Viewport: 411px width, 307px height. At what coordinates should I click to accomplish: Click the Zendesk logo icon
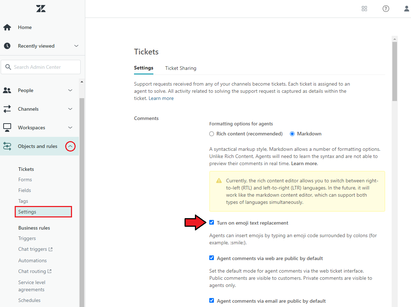point(41,9)
